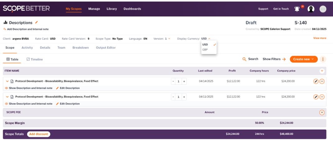Show description for 04/14/2025 row
The image size is (333, 155).
(x=29, y=88)
